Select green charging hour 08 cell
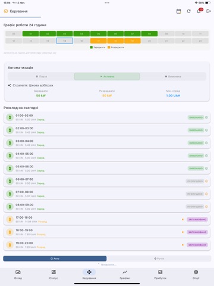 [x=149, y=34]
